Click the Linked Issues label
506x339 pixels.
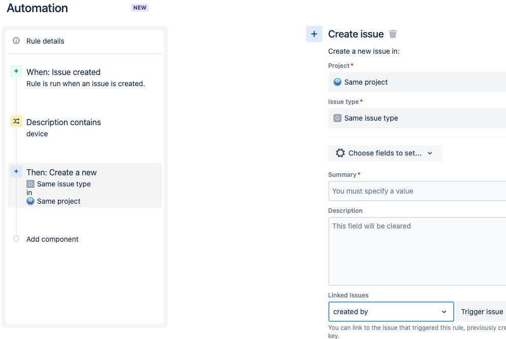click(x=348, y=295)
